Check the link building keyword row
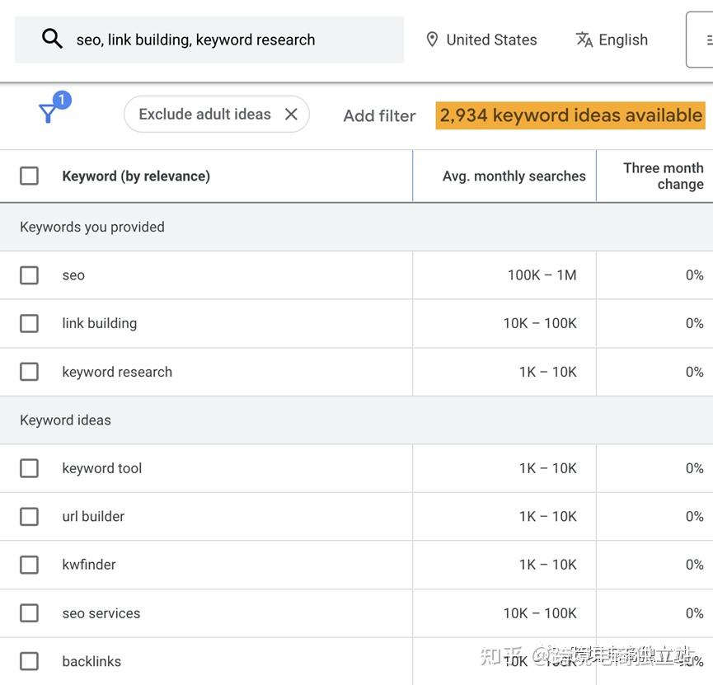 click(29, 323)
